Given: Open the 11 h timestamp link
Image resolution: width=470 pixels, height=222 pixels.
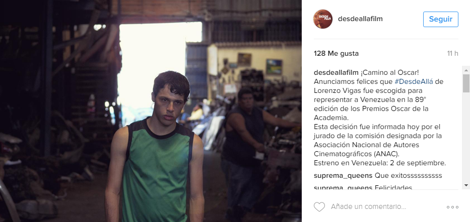Looking at the screenshot, I should 452,53.
